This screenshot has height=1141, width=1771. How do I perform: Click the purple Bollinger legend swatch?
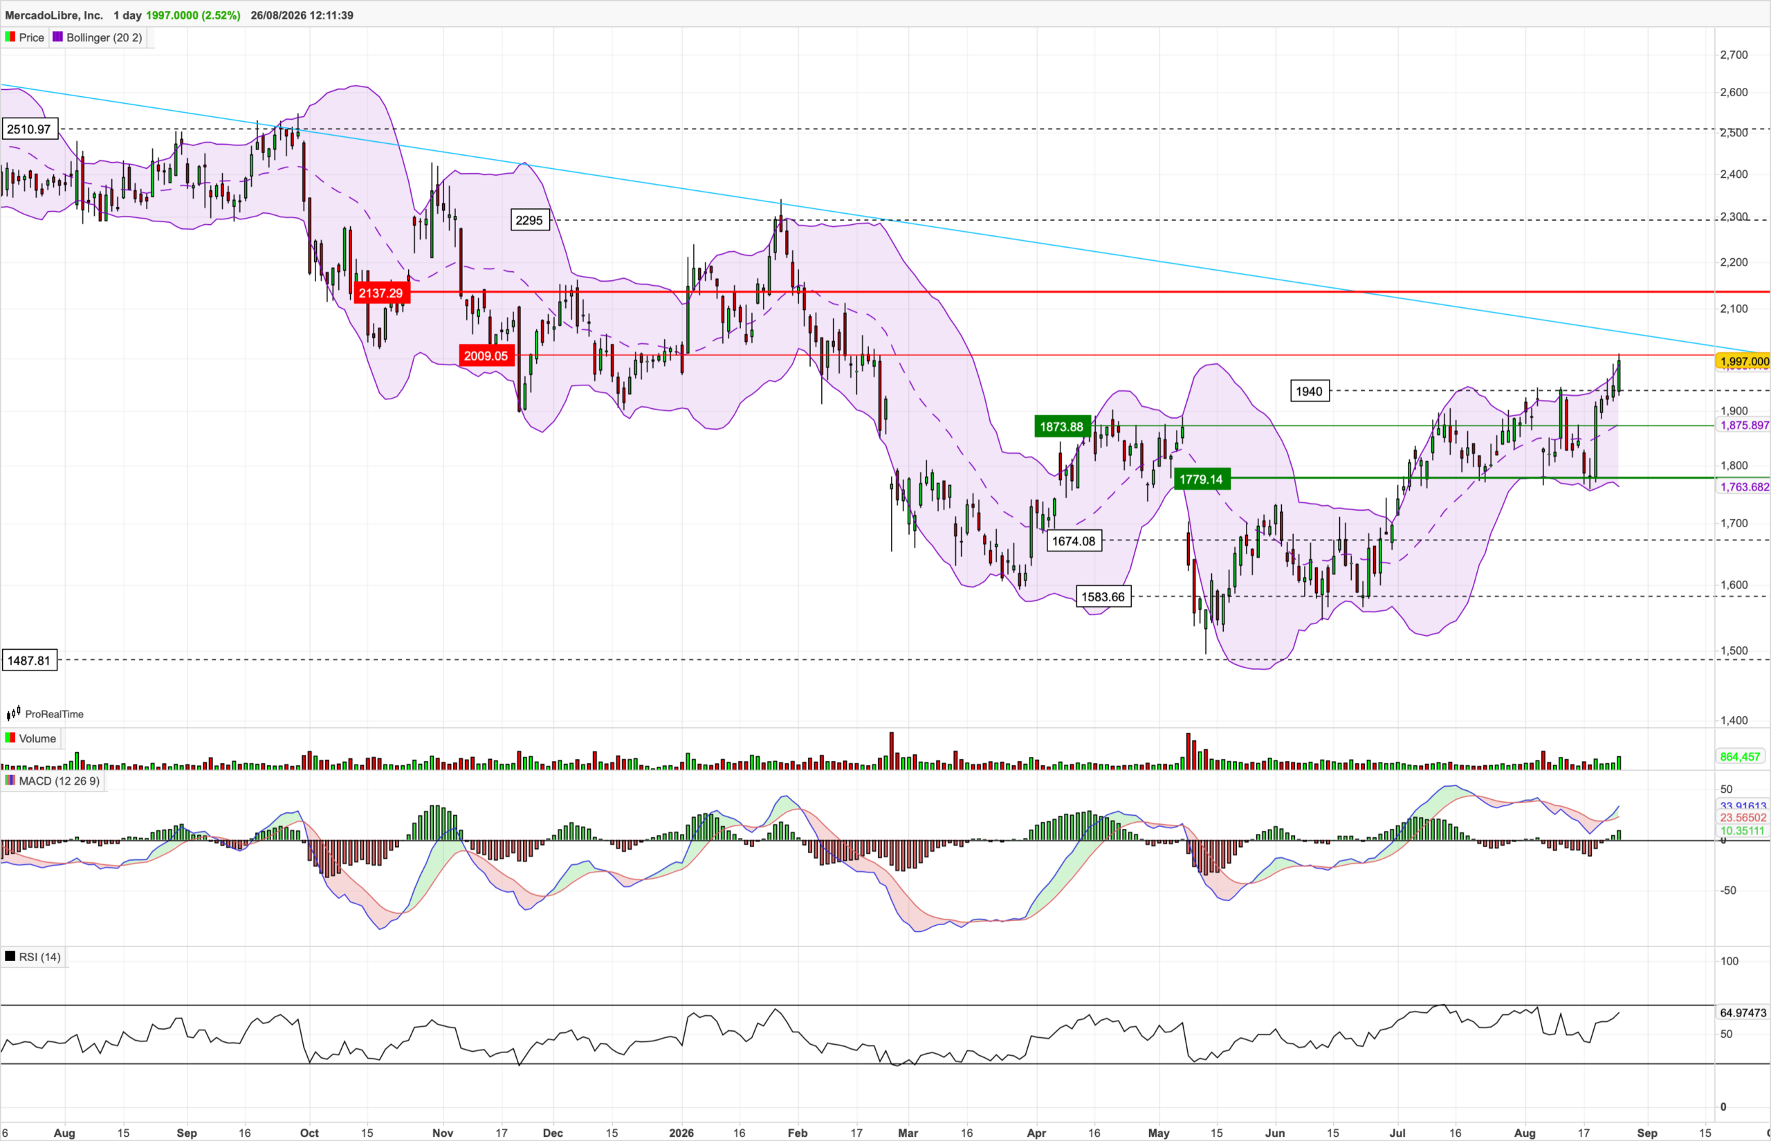[58, 37]
